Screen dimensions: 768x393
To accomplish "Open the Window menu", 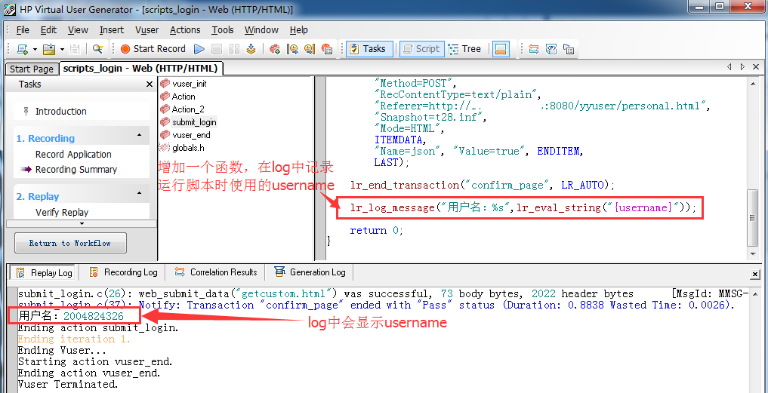I will [x=261, y=30].
